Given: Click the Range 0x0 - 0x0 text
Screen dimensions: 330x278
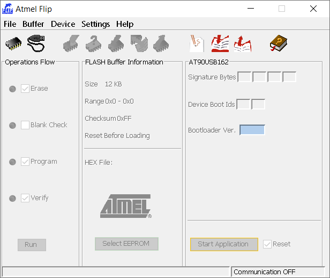Looking at the screenshot, I should [109, 101].
